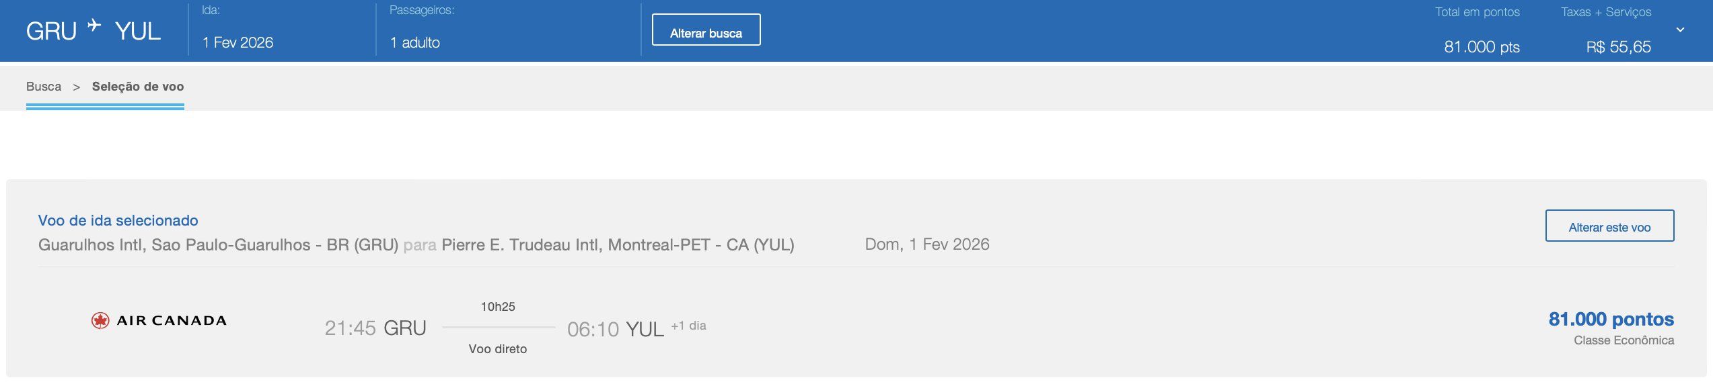Click the Voo direto label
This screenshot has width=1713, height=384.
pos(498,349)
